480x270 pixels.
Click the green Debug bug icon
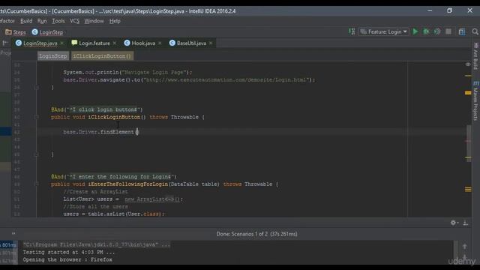(426, 31)
